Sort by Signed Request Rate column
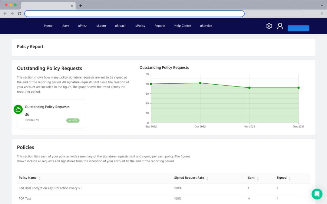327x204 pixels. (207, 178)
